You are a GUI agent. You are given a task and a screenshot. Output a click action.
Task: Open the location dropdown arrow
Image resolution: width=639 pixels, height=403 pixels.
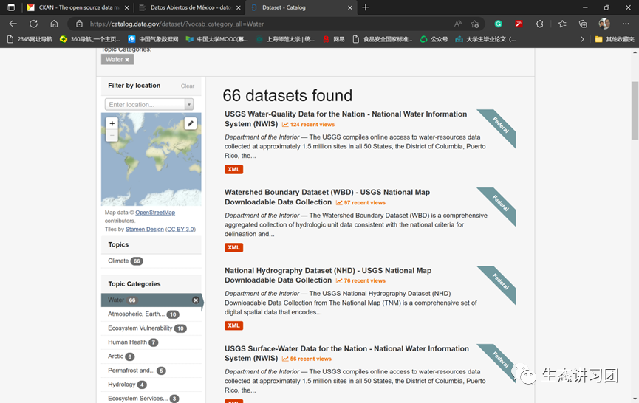pyautogui.click(x=189, y=105)
